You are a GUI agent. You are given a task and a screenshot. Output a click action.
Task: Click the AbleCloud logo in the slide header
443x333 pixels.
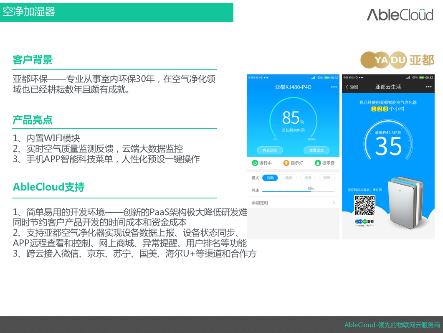(400, 15)
